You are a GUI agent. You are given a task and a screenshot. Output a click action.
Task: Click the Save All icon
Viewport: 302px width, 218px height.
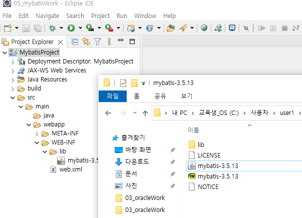[38, 28]
